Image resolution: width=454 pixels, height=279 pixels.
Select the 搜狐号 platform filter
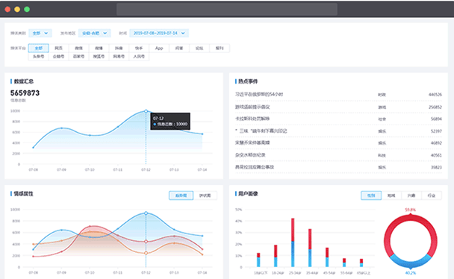pyautogui.click(x=99, y=57)
